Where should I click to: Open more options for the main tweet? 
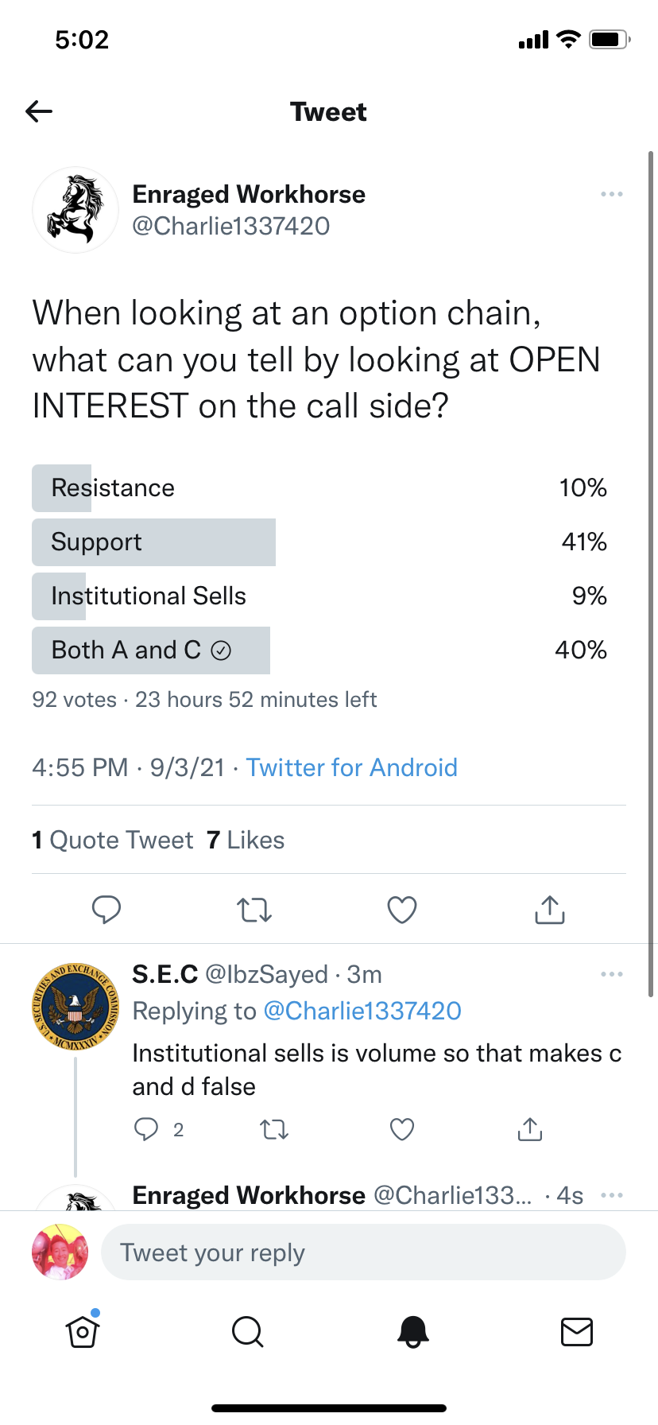[612, 194]
